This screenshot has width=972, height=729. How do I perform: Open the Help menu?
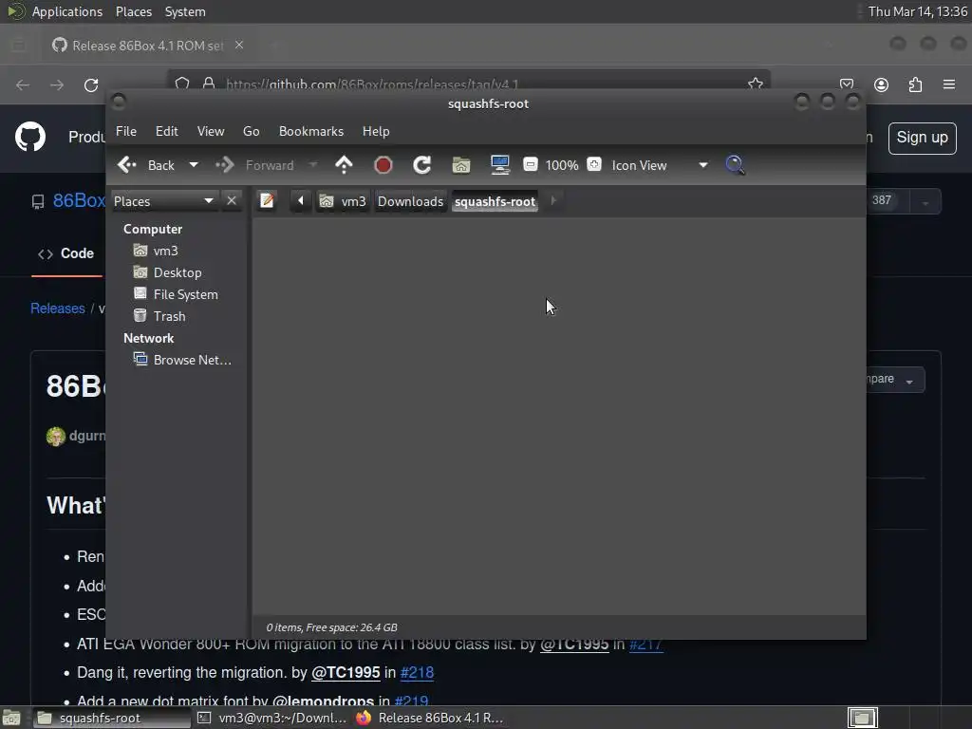pos(376,131)
